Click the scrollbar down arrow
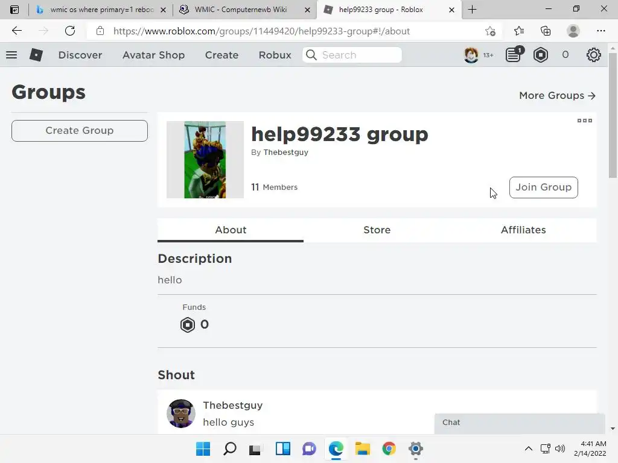The height and width of the screenshot is (463, 618). click(x=613, y=429)
